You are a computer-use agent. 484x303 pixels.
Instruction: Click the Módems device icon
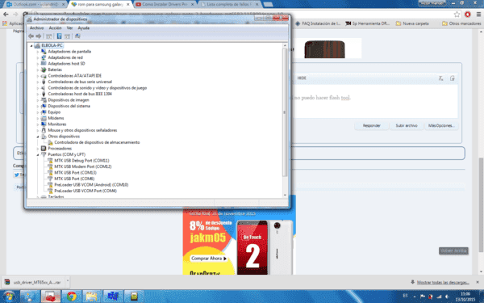tap(44, 118)
